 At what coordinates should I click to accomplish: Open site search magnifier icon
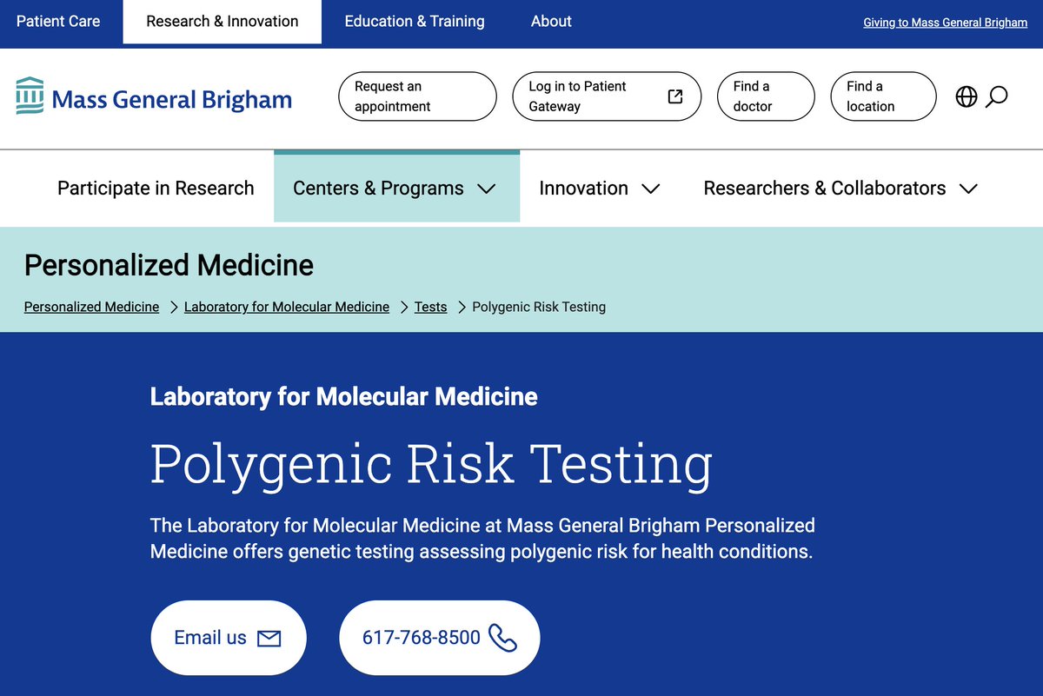[997, 96]
